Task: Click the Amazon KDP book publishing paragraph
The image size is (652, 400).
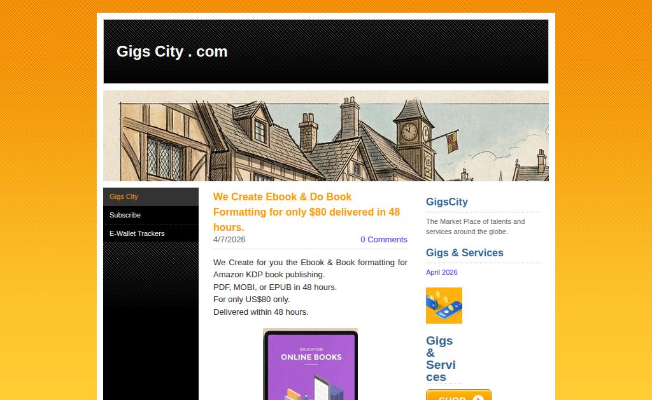Action: click(310, 268)
